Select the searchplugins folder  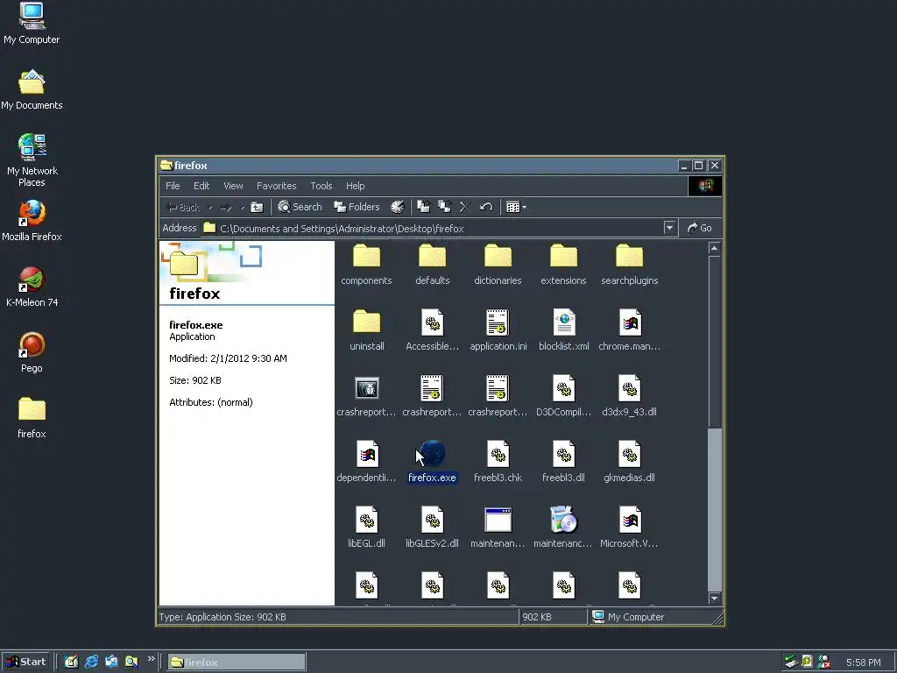(x=629, y=265)
